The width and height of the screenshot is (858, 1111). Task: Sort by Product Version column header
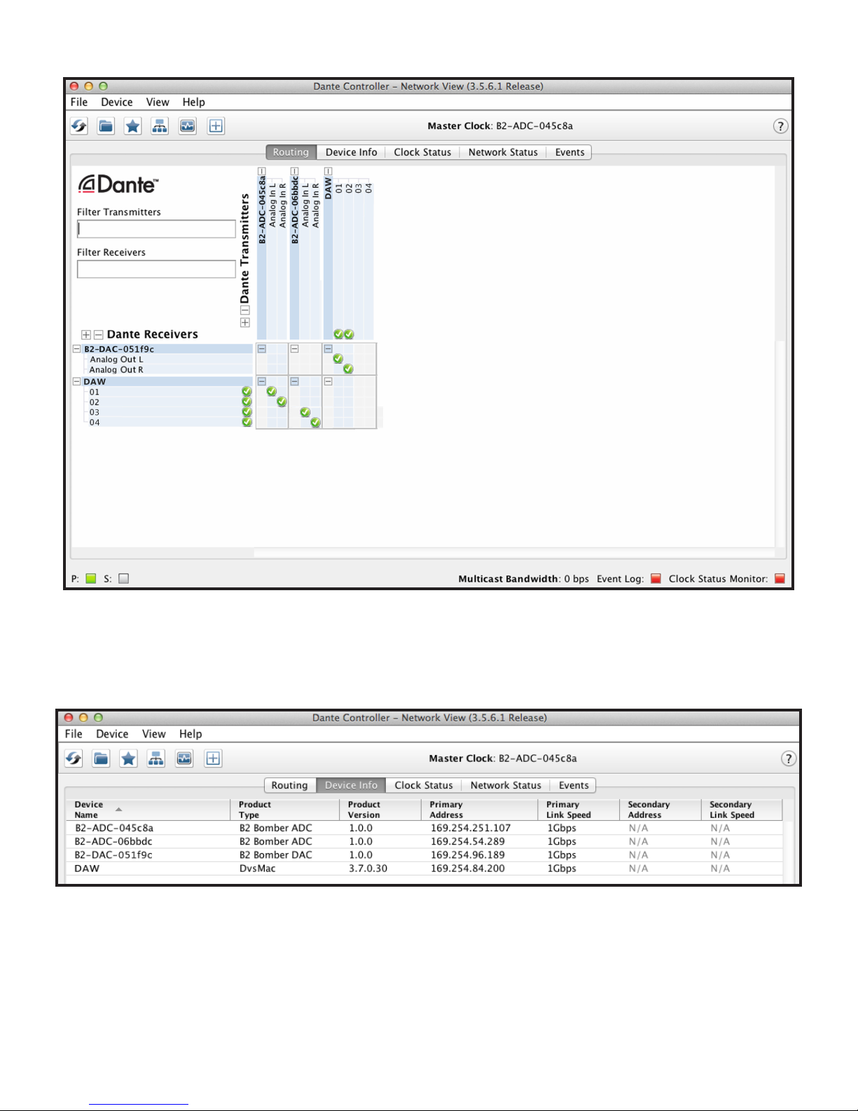[380, 810]
